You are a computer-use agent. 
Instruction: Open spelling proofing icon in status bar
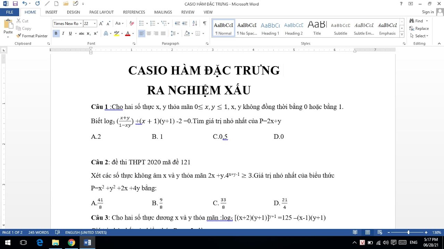click(58, 232)
